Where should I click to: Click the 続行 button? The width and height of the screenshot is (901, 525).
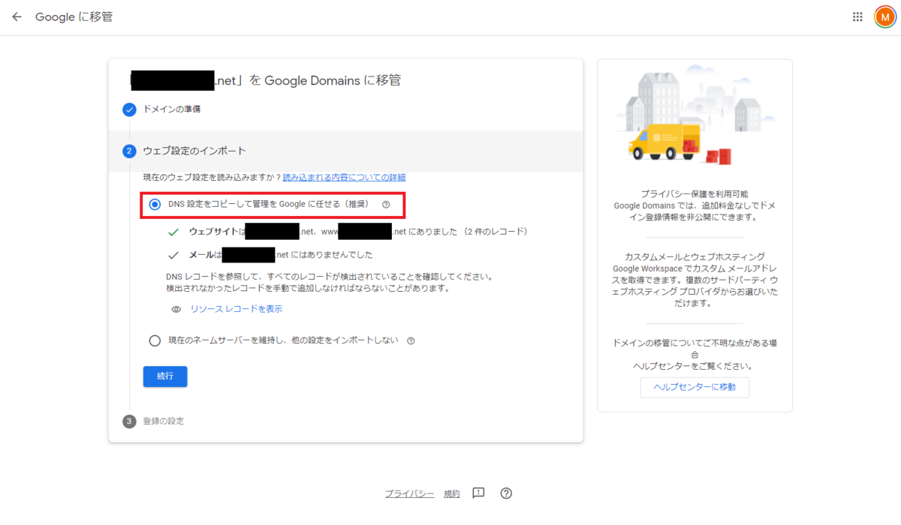click(x=165, y=376)
